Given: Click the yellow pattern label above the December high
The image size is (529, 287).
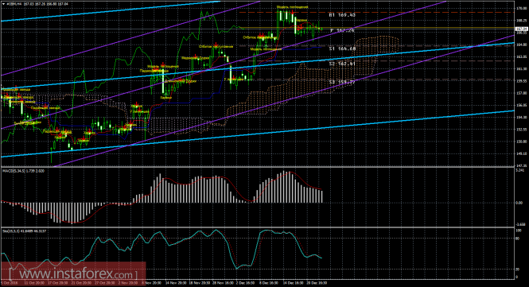Looking at the screenshot, I should pos(292,7).
